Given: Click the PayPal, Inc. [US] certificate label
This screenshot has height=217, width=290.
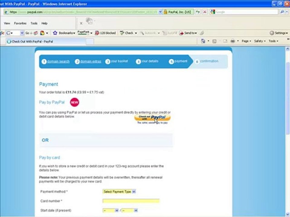Looking at the screenshot, I should pos(179,12).
